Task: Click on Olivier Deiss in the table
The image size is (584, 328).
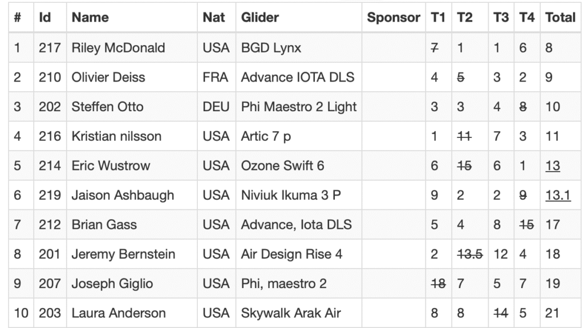Action: point(108,77)
